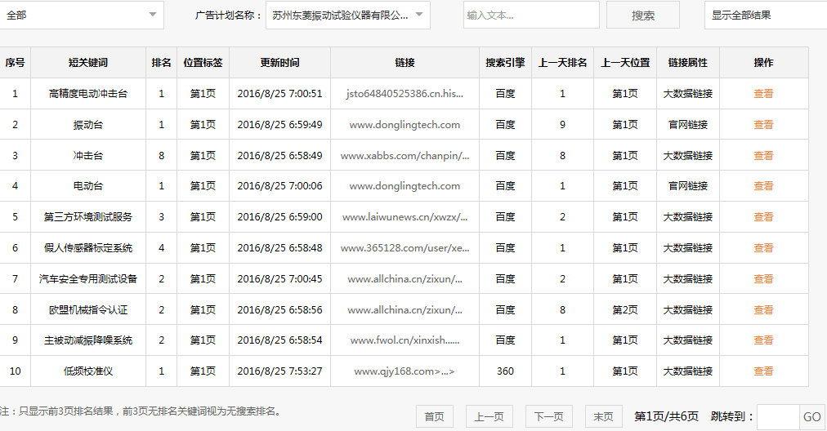Click link www.qjy168.com>...>

click(x=405, y=371)
